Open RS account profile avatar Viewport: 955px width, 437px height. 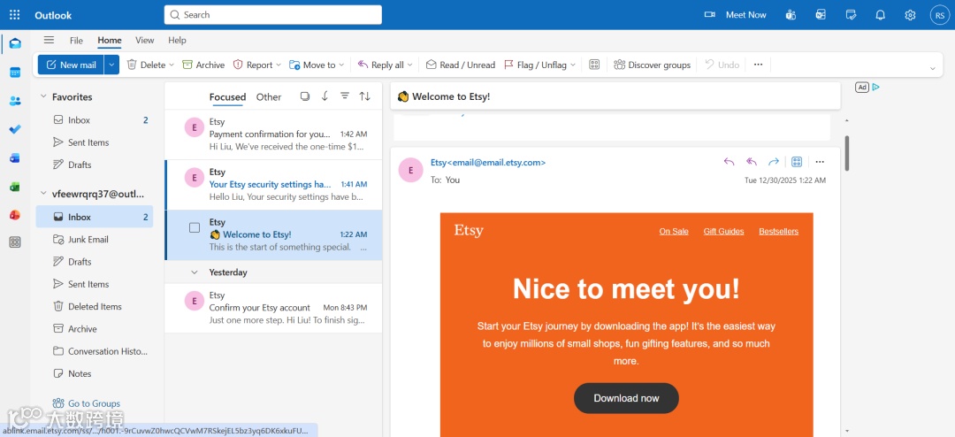tap(939, 15)
